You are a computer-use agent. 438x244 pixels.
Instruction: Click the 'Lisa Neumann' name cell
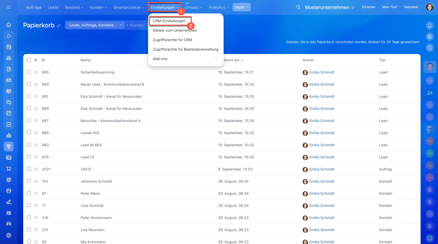93,230
